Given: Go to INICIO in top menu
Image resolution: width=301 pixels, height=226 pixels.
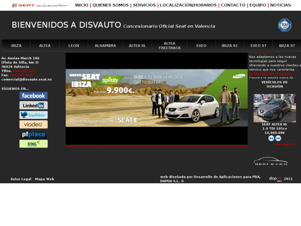Looking at the screenshot, I should (x=82, y=5).
